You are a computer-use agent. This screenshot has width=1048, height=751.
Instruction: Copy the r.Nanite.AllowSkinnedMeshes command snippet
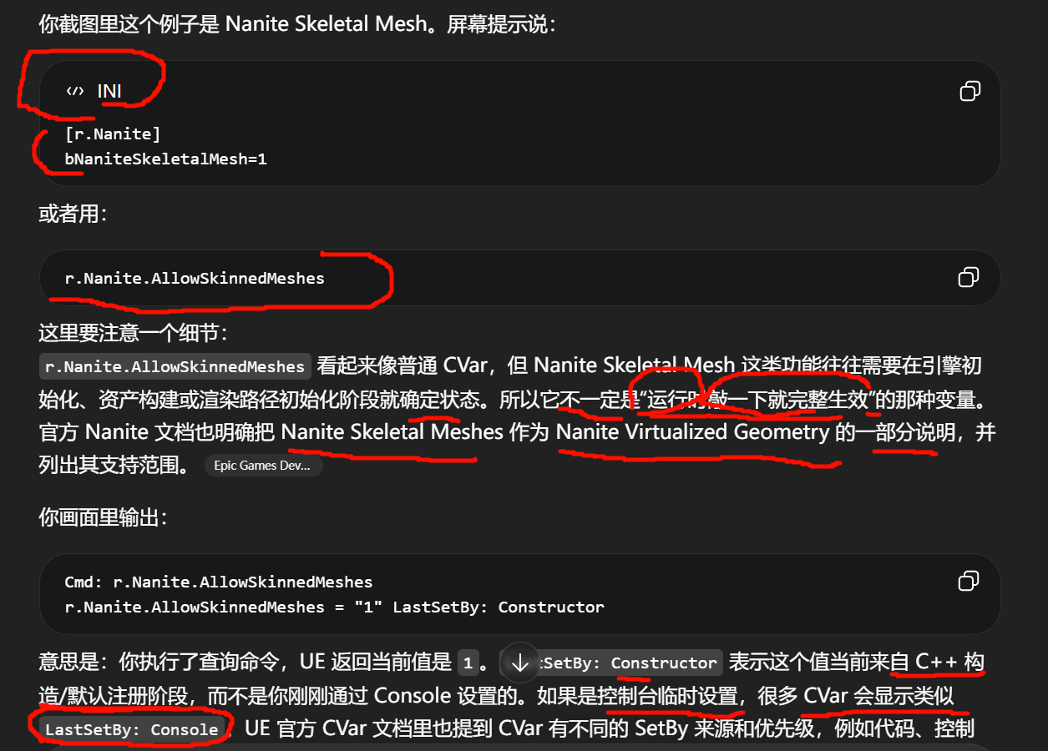969,277
